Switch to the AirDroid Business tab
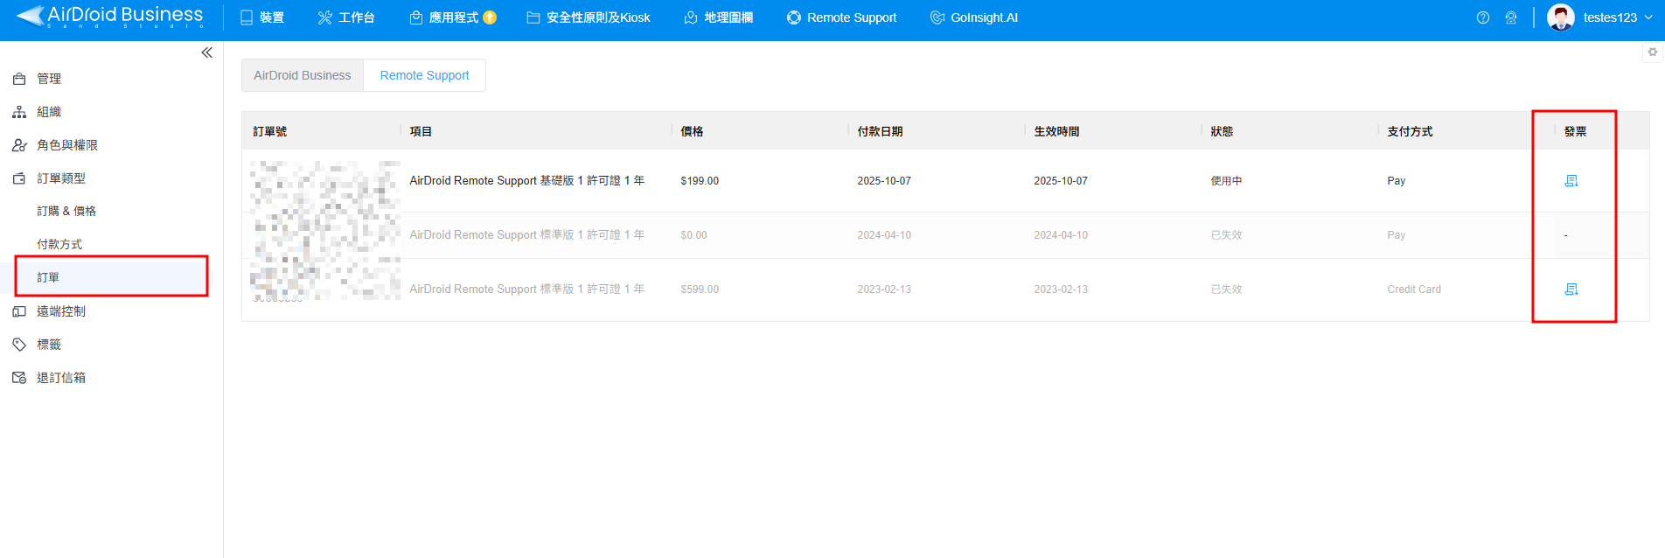The width and height of the screenshot is (1665, 558). (303, 75)
